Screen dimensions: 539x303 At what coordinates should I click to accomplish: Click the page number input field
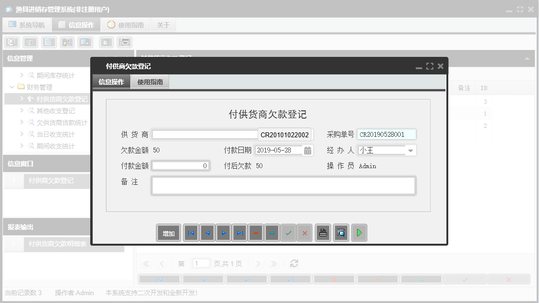click(x=201, y=263)
